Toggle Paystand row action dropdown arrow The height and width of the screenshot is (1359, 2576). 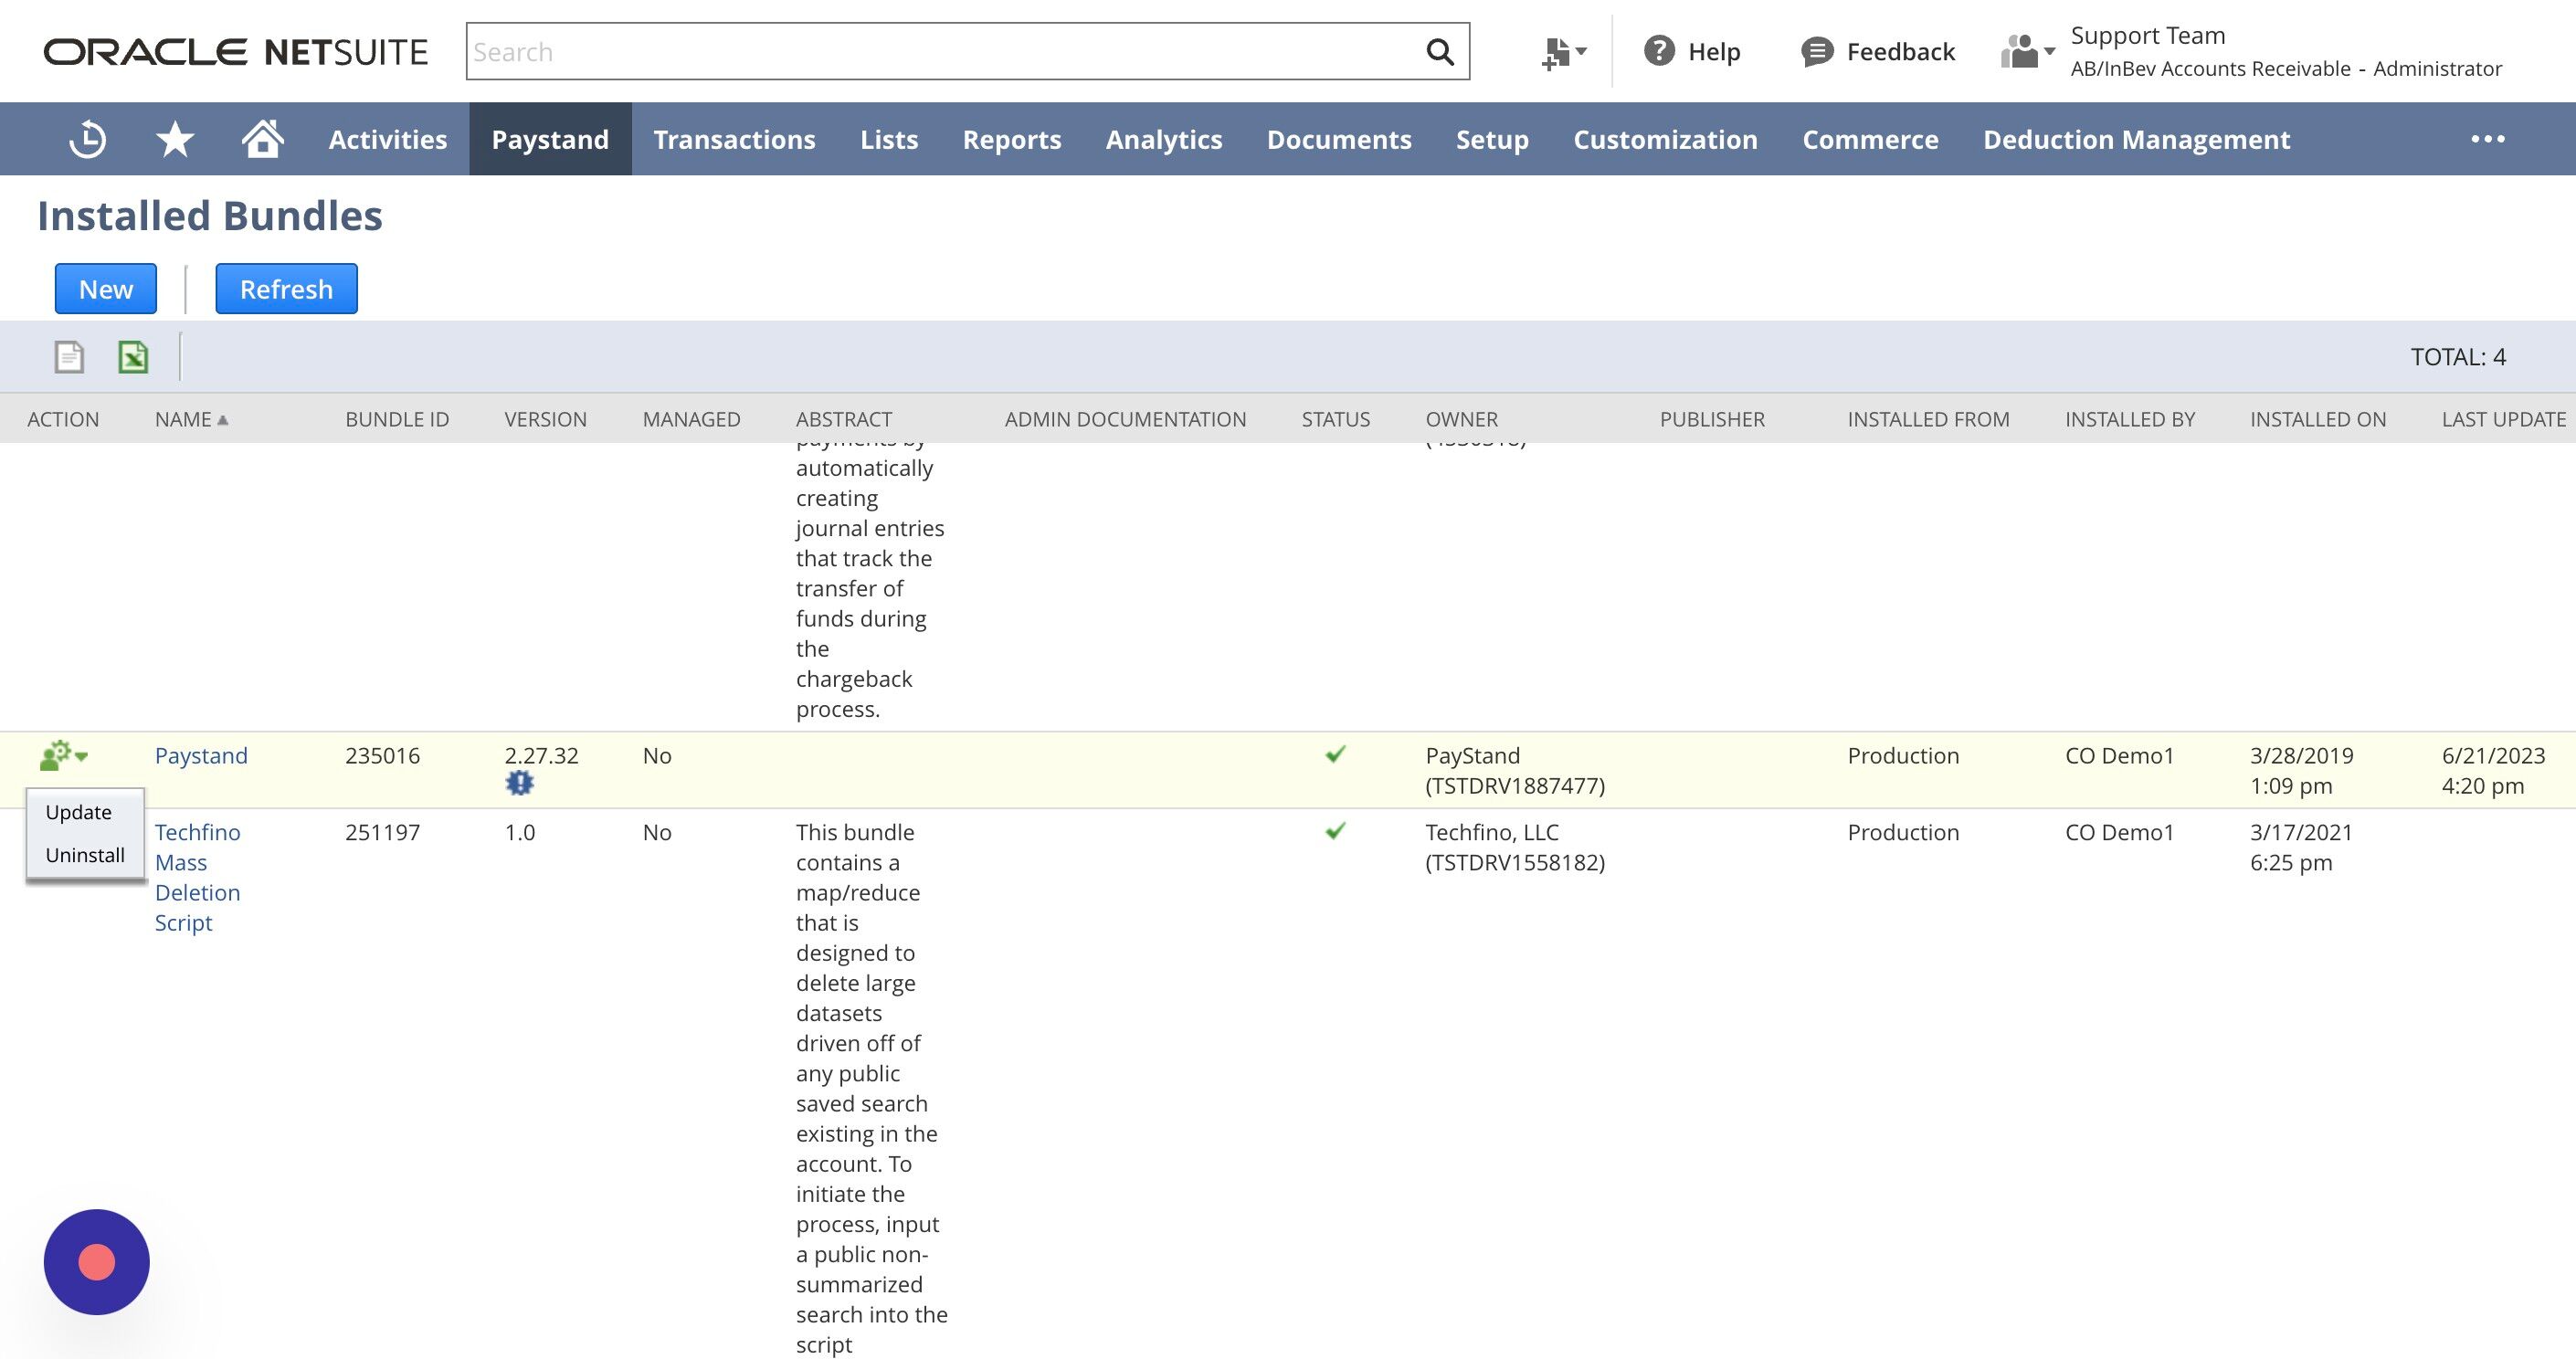82,757
